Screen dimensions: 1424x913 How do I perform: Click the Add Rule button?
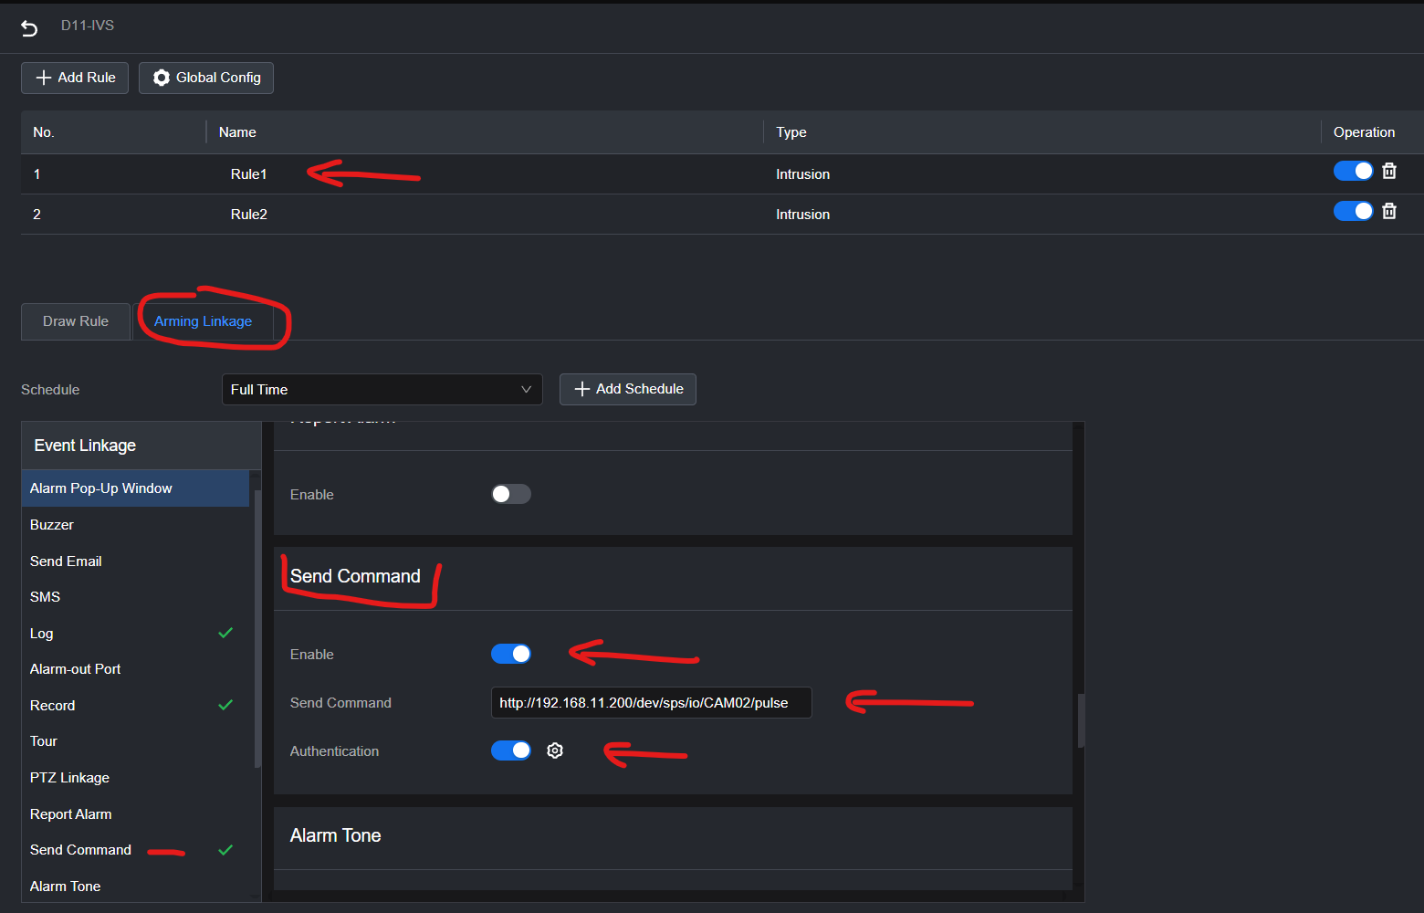click(75, 78)
